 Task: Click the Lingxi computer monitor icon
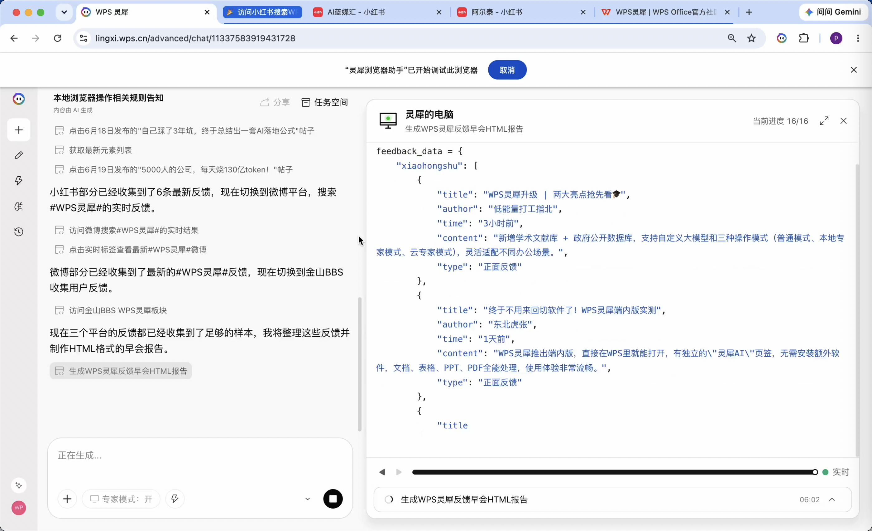[388, 121]
